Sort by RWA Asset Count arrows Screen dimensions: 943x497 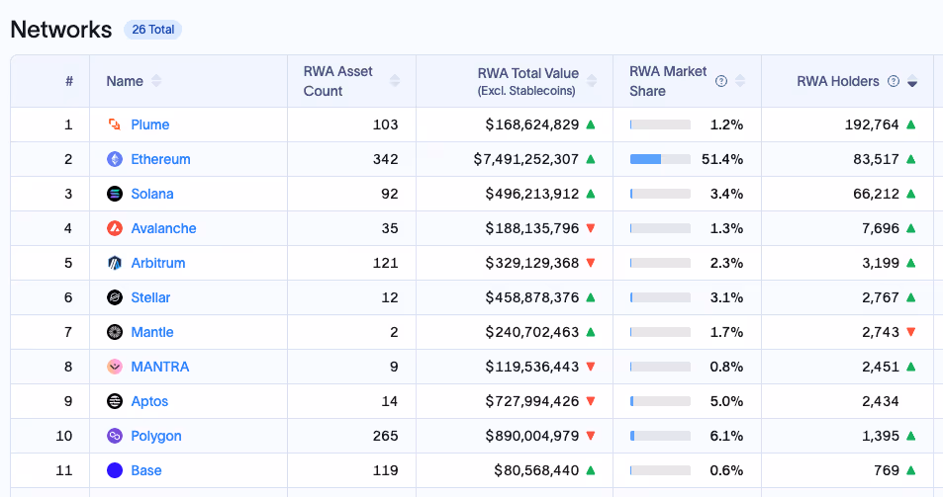[395, 81]
